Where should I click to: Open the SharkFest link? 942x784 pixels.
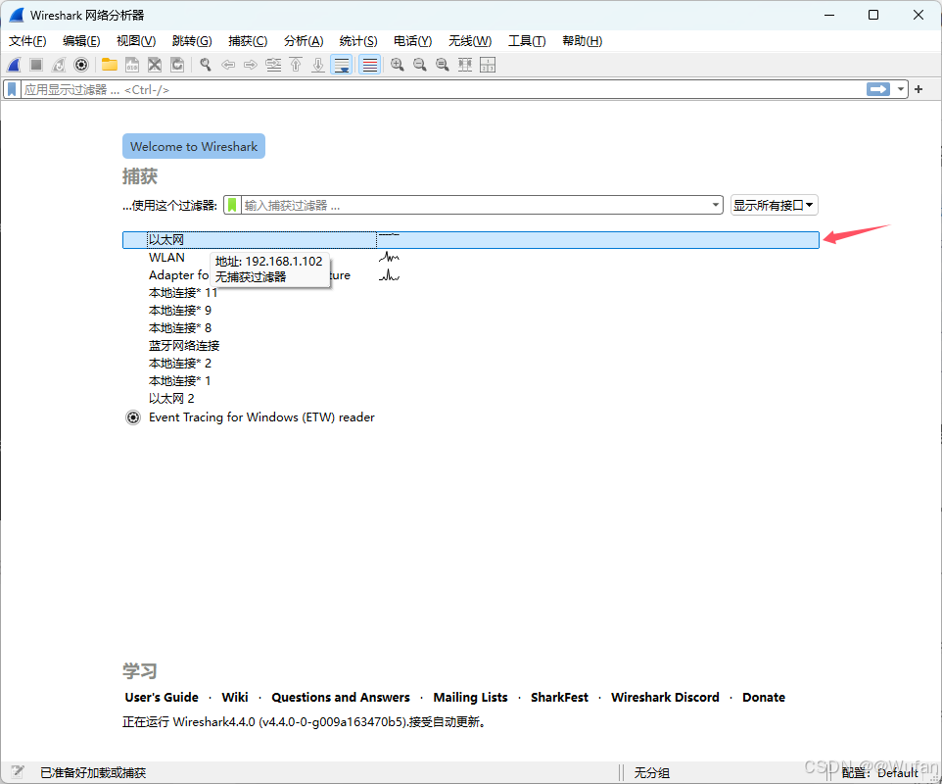tap(559, 698)
